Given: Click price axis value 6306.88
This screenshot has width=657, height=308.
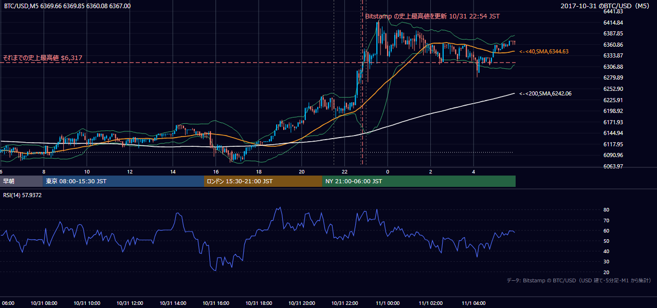Looking at the screenshot, I should coord(613,67).
